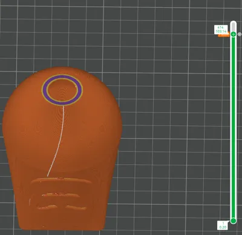Viewport: 242px width, 235px height.
Task: Click the upper layer label showing 103.14
Action: 221,30
